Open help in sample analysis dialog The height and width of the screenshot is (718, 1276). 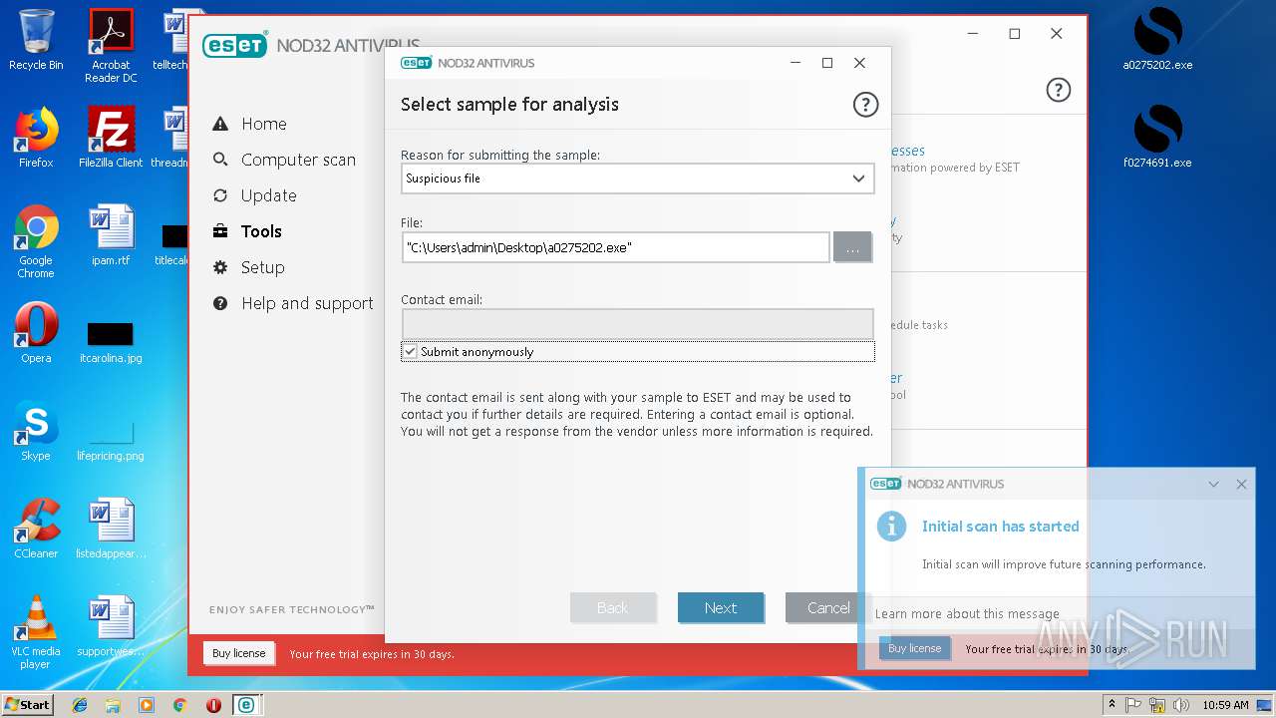[x=865, y=104]
